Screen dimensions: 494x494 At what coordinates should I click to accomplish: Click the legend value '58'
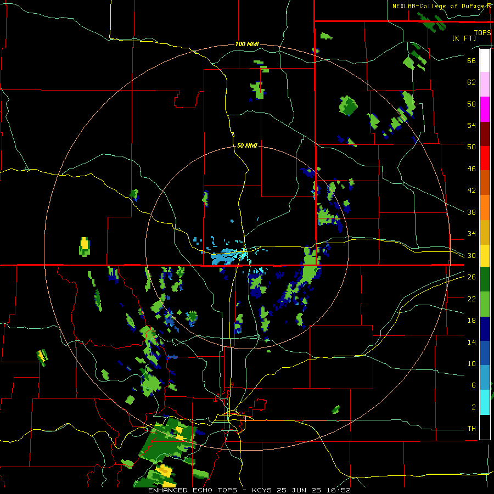pyautogui.click(x=471, y=104)
